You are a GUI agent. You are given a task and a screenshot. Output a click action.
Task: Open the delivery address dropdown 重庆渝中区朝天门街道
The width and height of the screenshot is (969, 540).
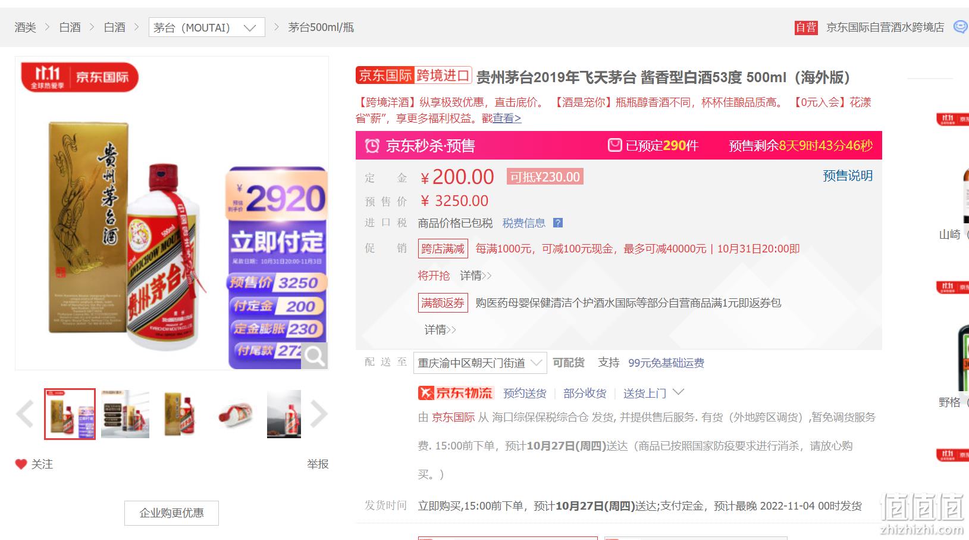(x=480, y=363)
